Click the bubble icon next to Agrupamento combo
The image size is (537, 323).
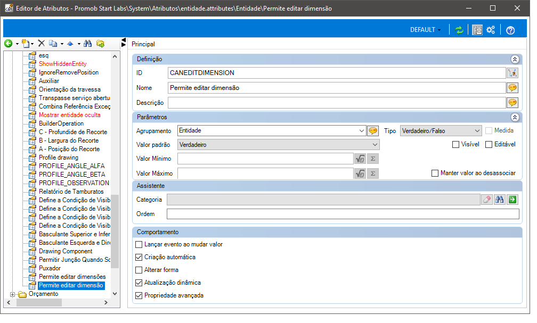372,131
